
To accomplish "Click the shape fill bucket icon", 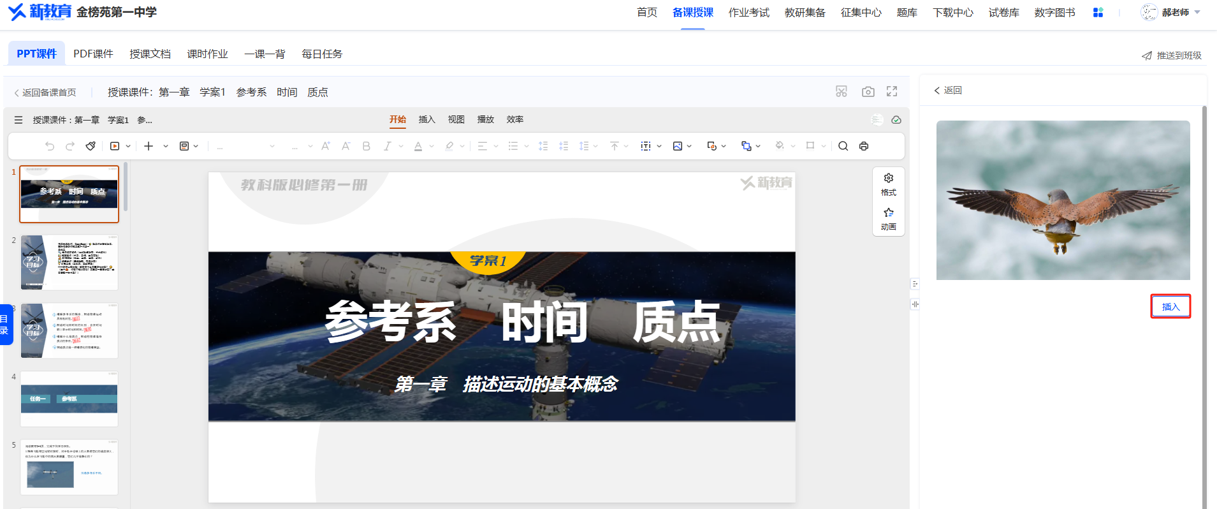I will pos(779,146).
